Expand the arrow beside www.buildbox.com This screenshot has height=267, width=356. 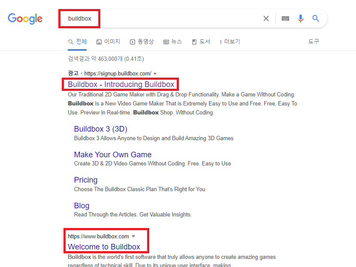click(133, 237)
